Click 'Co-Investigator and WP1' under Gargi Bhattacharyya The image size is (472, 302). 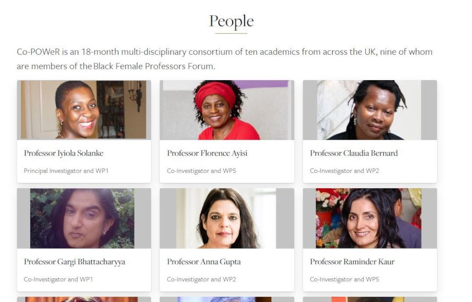59,279
